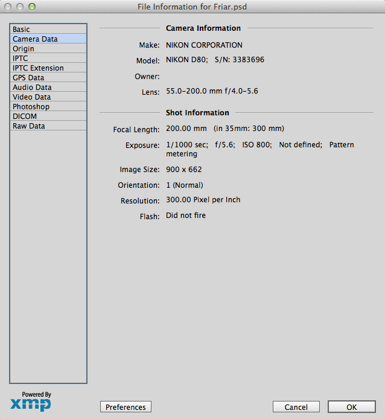
Task: Click the Orientation value 1 (Normal)
Action: pos(184,185)
